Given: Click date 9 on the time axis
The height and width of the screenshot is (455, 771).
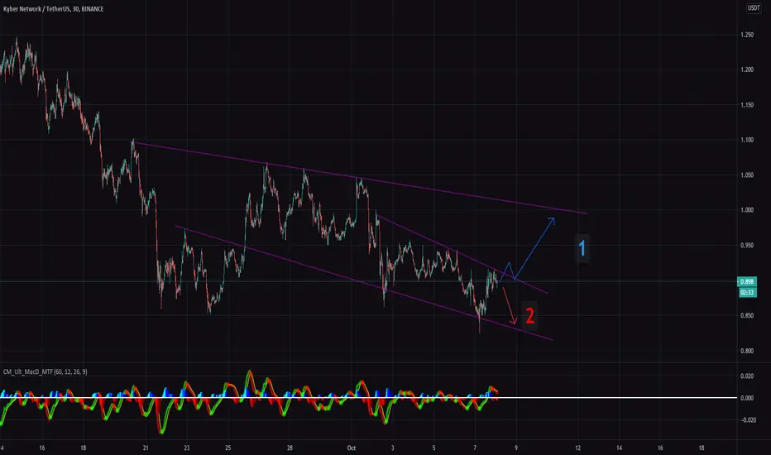Looking at the screenshot, I should 516,448.
